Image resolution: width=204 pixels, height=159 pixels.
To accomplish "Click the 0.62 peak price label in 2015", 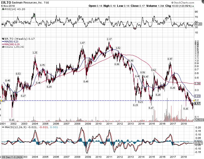I will (x=153, y=70).
